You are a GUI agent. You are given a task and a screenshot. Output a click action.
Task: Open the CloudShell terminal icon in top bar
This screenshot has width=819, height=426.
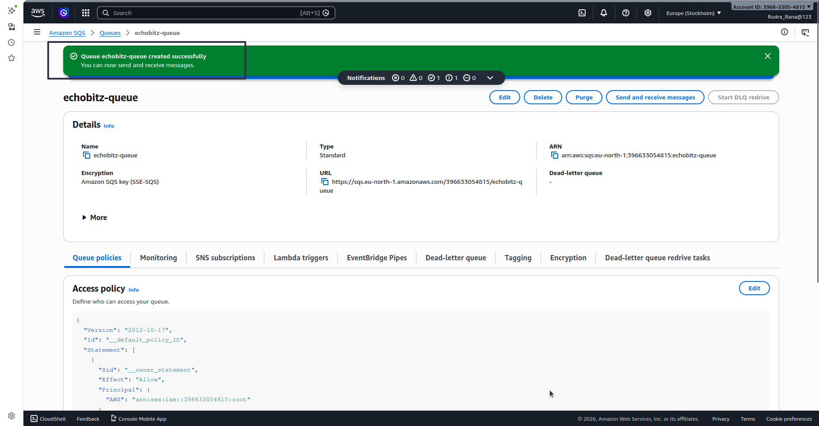pos(582,13)
